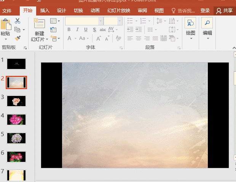Click the Tell Me lightbulb icon
This screenshot has width=236, height=182.
(x=174, y=11)
